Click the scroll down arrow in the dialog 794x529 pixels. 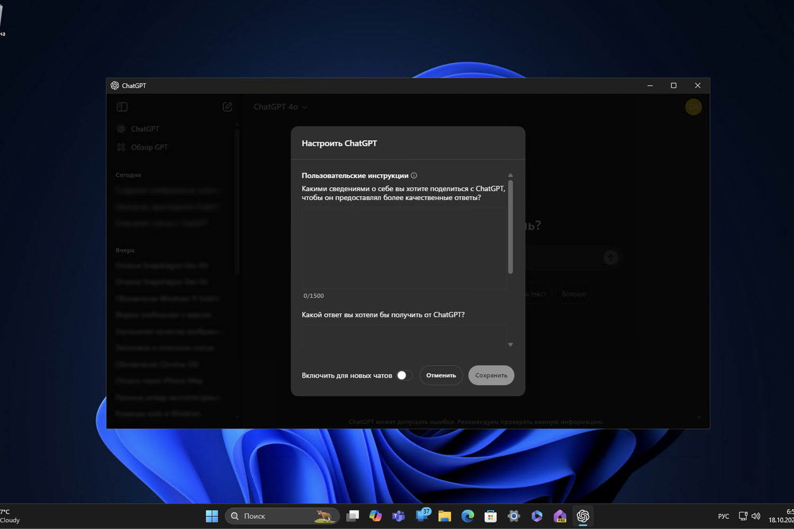[510, 344]
